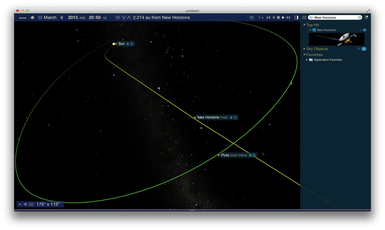Open the search magnifier options dropdown
This screenshot has height=230, width=385.
pyautogui.click(x=311, y=18)
